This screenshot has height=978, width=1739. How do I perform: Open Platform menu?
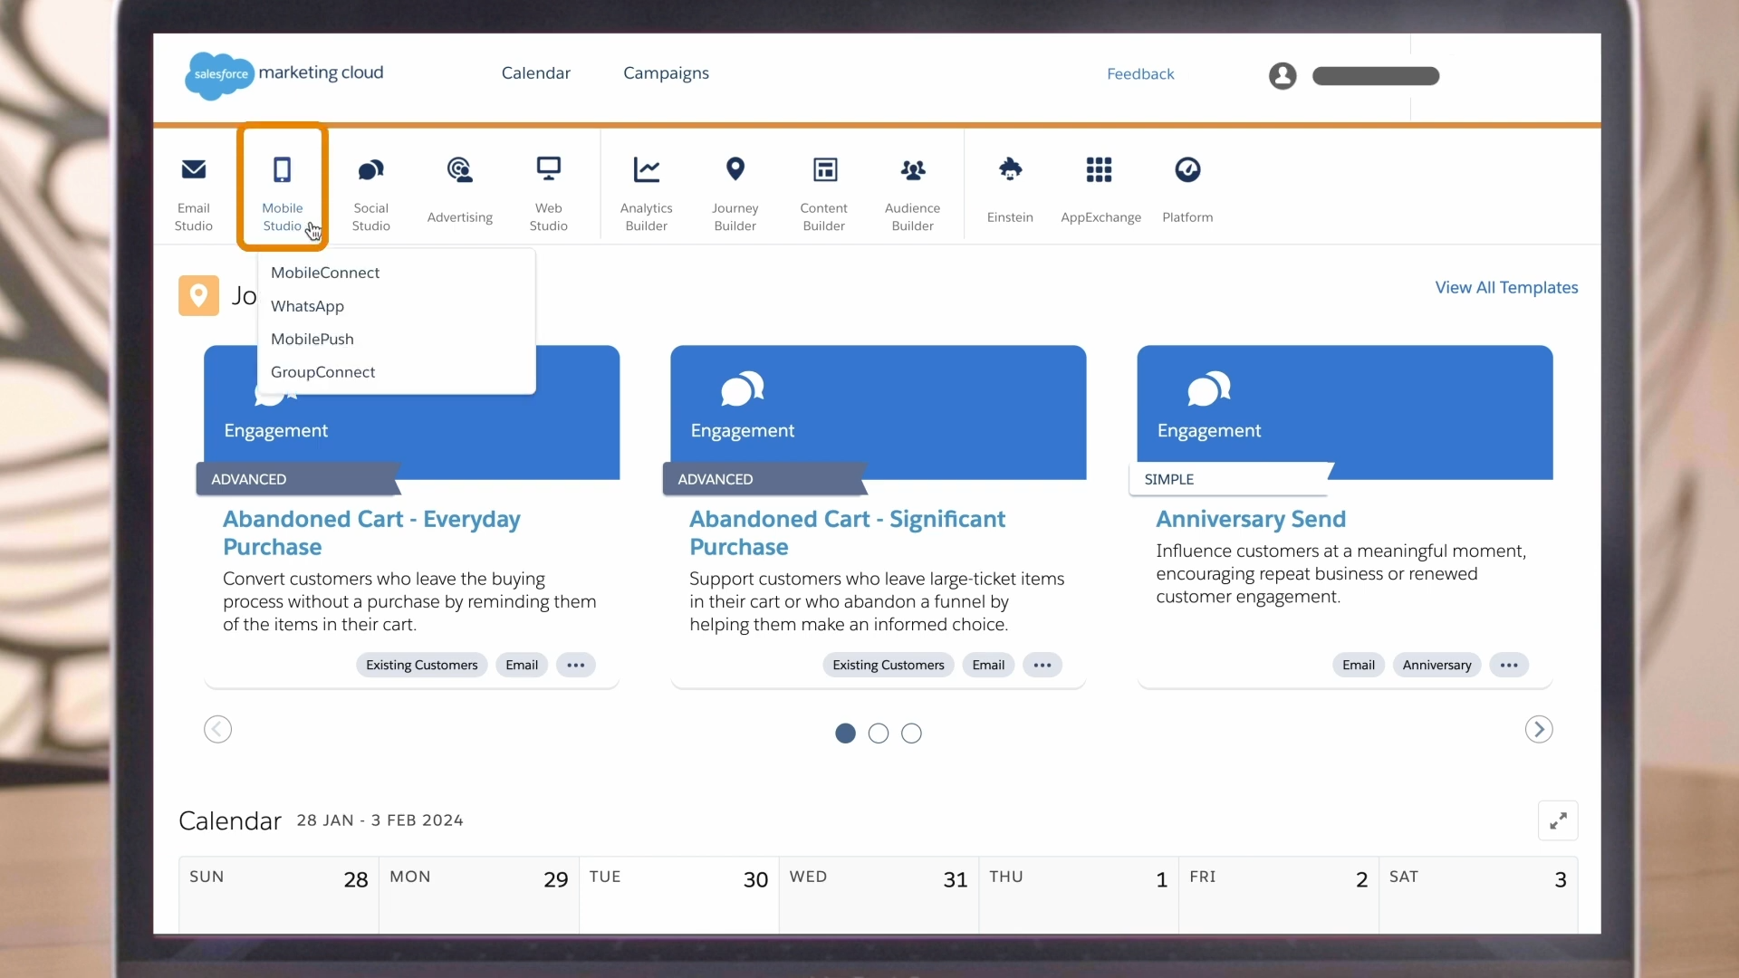(1187, 189)
